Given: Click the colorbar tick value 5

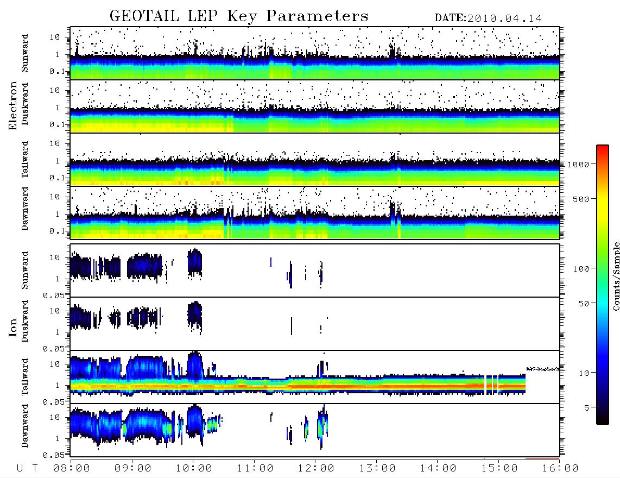Looking at the screenshot, I should (x=587, y=408).
